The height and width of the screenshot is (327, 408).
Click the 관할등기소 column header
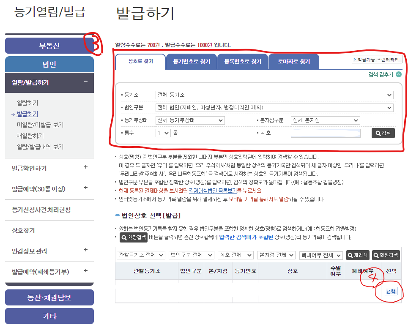(x=147, y=271)
